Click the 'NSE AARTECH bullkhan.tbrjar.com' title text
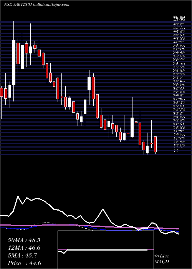The width and height of the screenshot is (192, 269). click(x=36, y=5)
